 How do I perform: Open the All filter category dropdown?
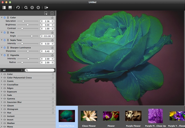tap(12, 70)
